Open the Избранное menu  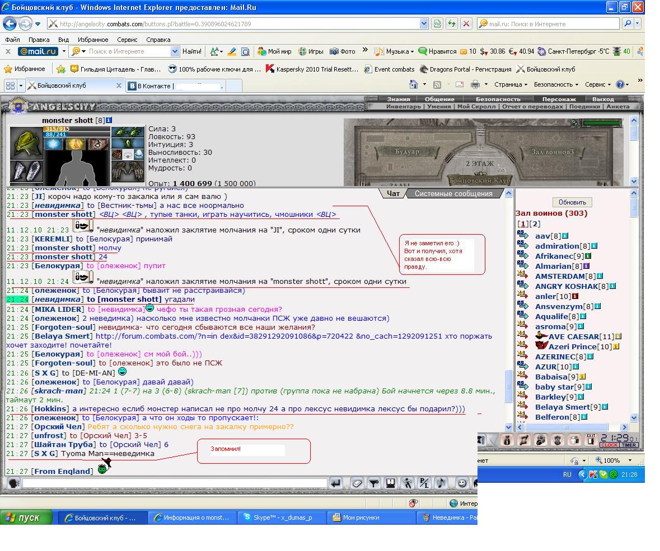[x=92, y=40]
